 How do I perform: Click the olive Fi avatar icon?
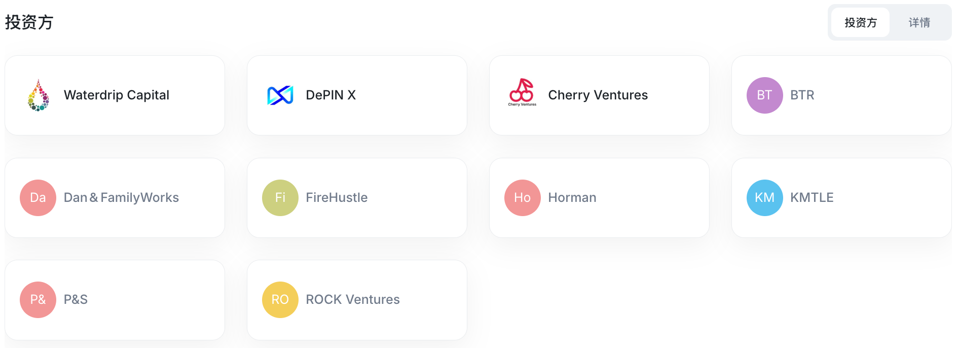click(x=280, y=198)
